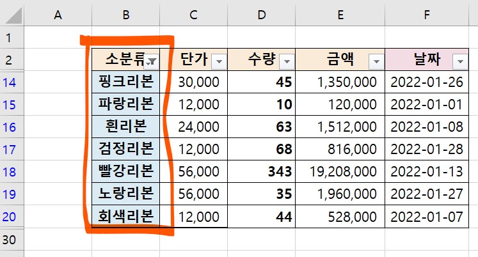Click the amount cell 1,512,000
The image size is (478, 257).
(x=340, y=127)
